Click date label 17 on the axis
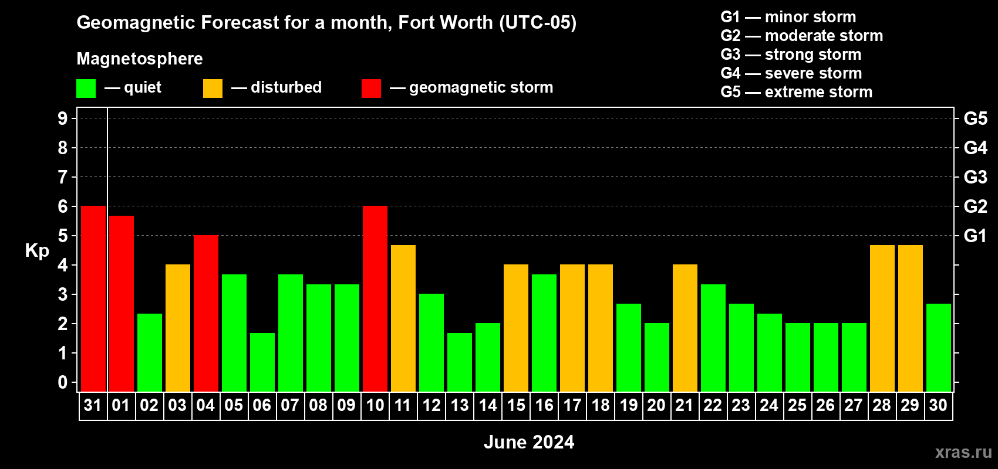 click(x=572, y=405)
